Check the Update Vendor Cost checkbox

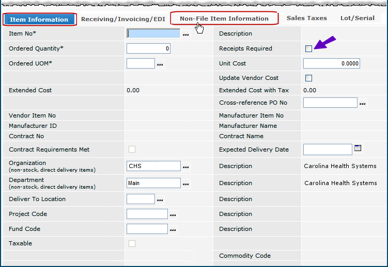pos(309,78)
